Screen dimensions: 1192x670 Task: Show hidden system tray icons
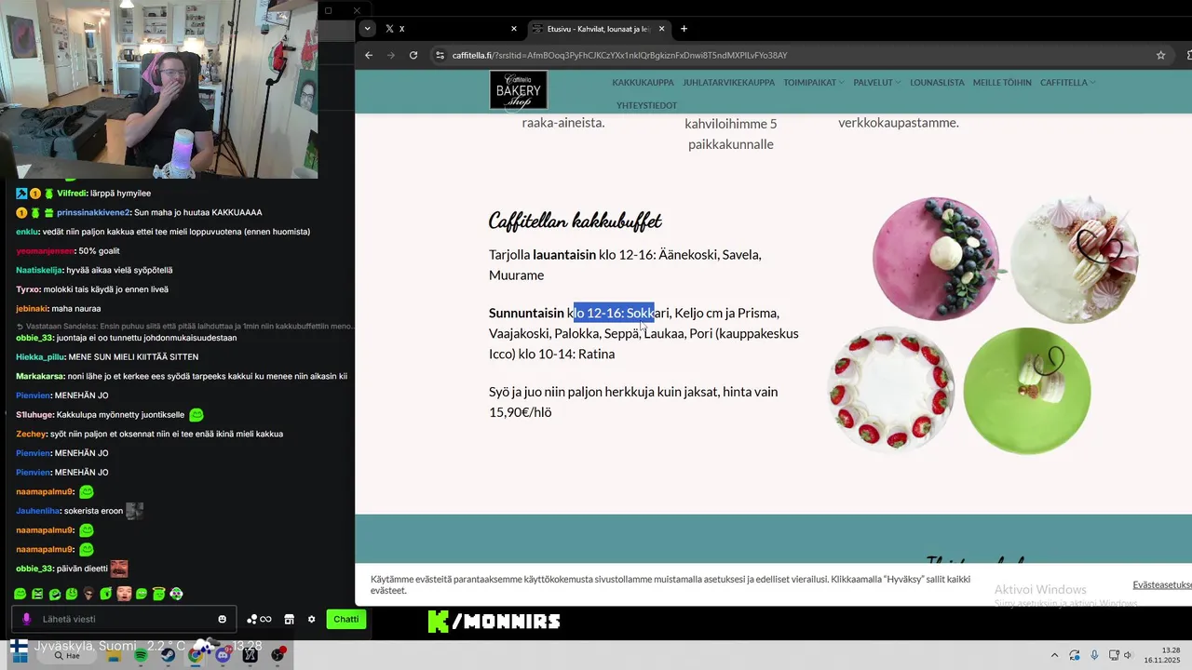pyautogui.click(x=1054, y=655)
